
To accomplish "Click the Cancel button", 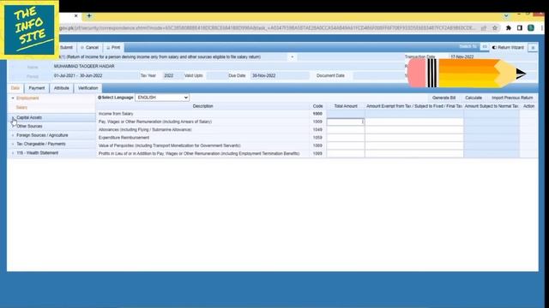I will coord(89,48).
